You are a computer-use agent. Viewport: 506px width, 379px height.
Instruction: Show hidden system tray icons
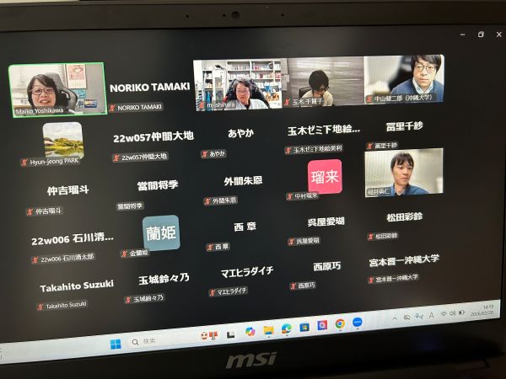(395, 318)
